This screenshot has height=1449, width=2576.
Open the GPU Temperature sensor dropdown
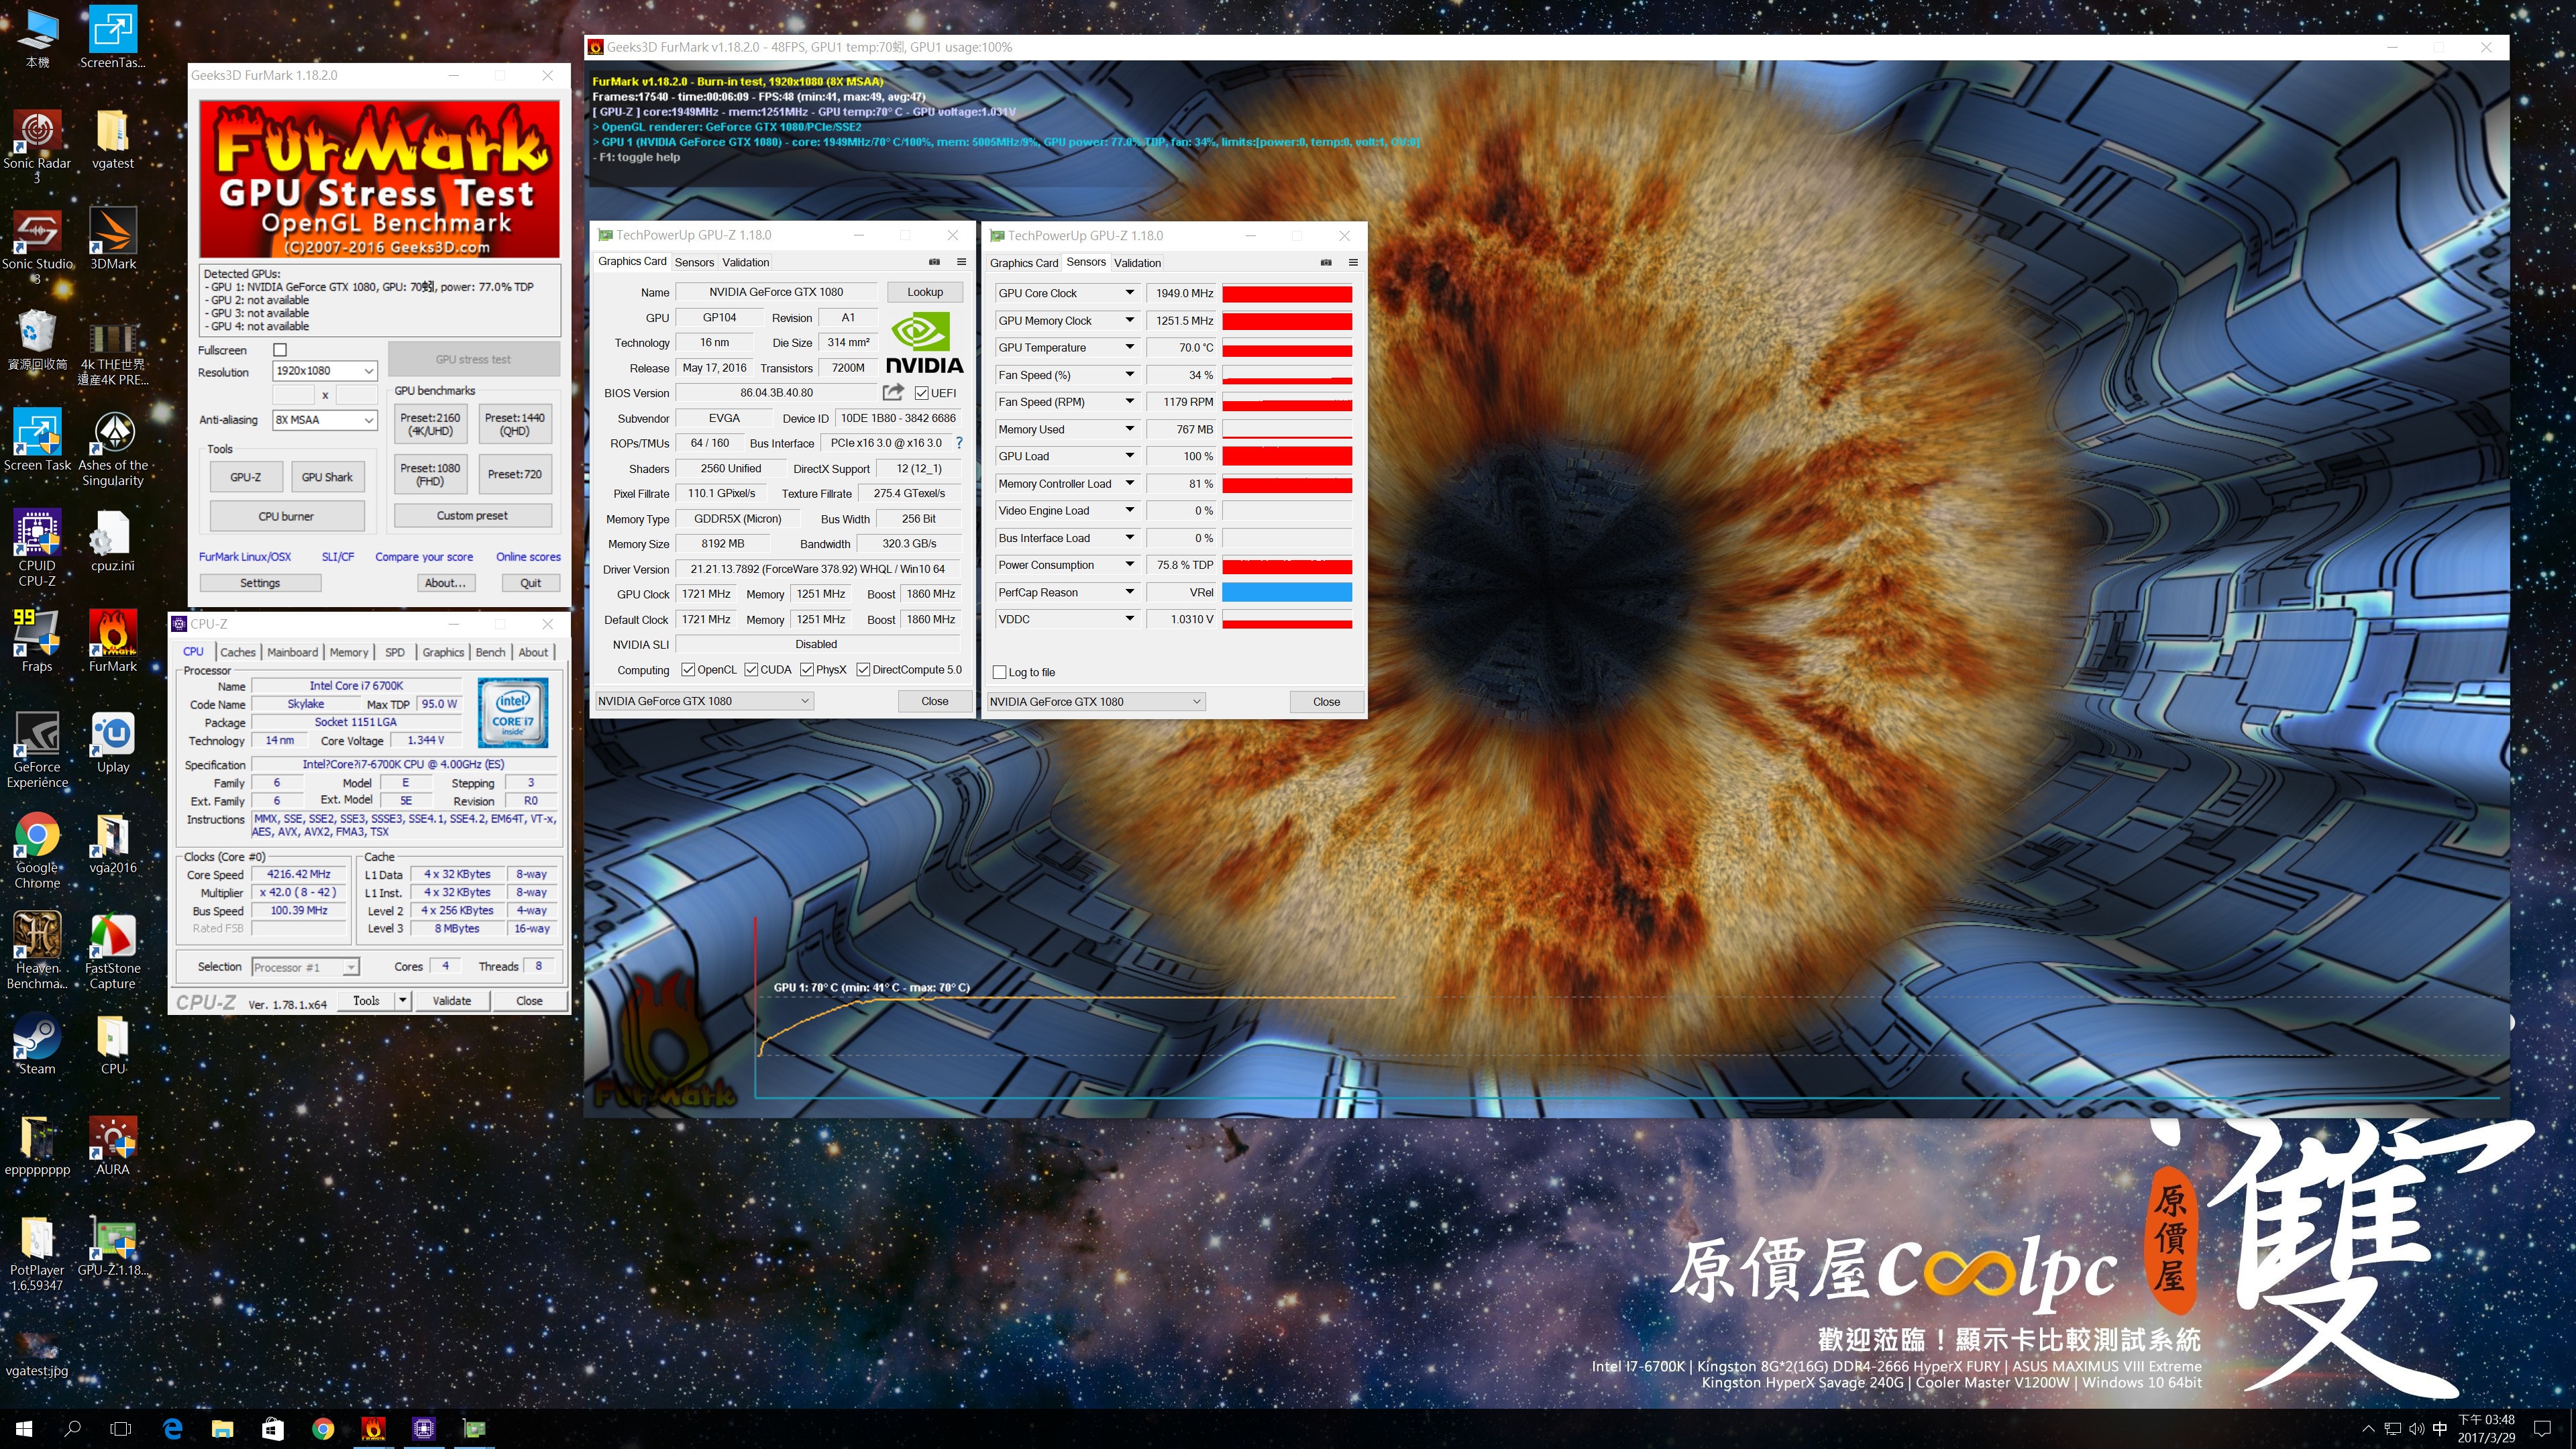[x=1129, y=347]
